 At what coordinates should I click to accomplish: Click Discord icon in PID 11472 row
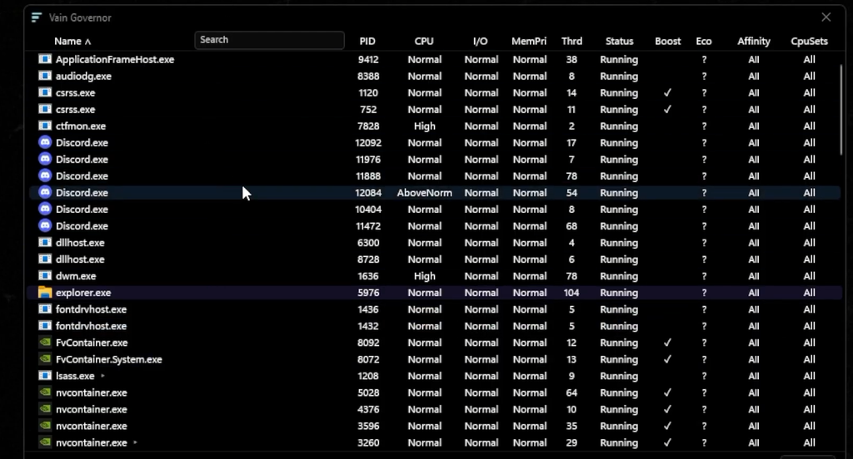(45, 225)
